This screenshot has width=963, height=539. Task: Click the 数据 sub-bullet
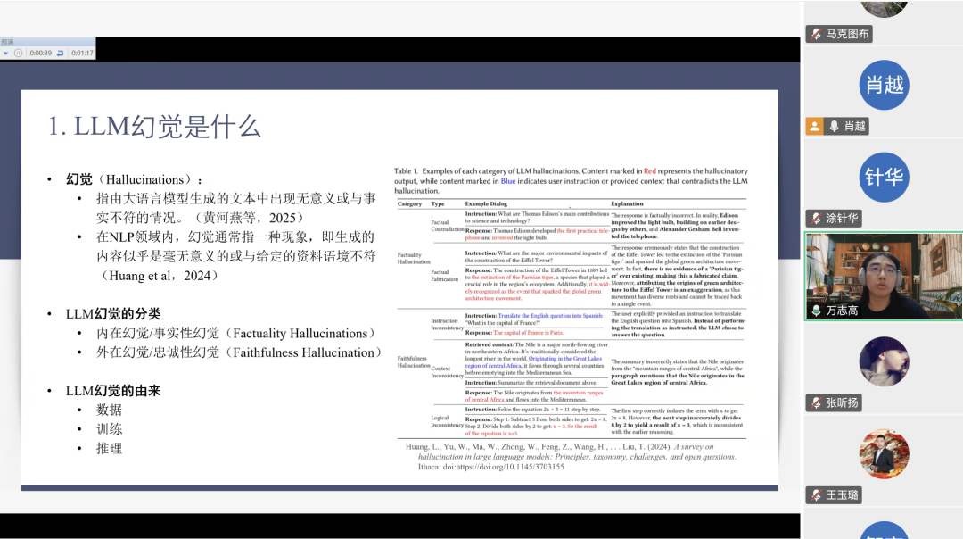point(110,410)
